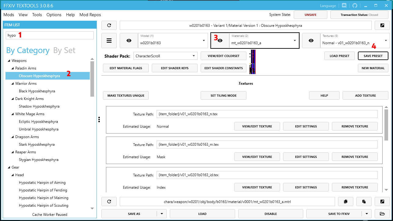Toggle Model visibility eye button
The width and height of the screenshot is (393, 221).
coord(129,41)
